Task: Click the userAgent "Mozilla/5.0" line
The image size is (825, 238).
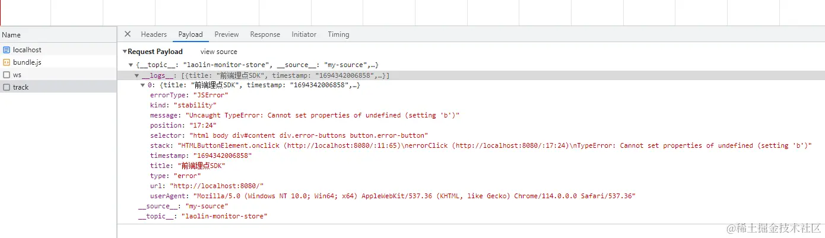Action: tap(392, 196)
